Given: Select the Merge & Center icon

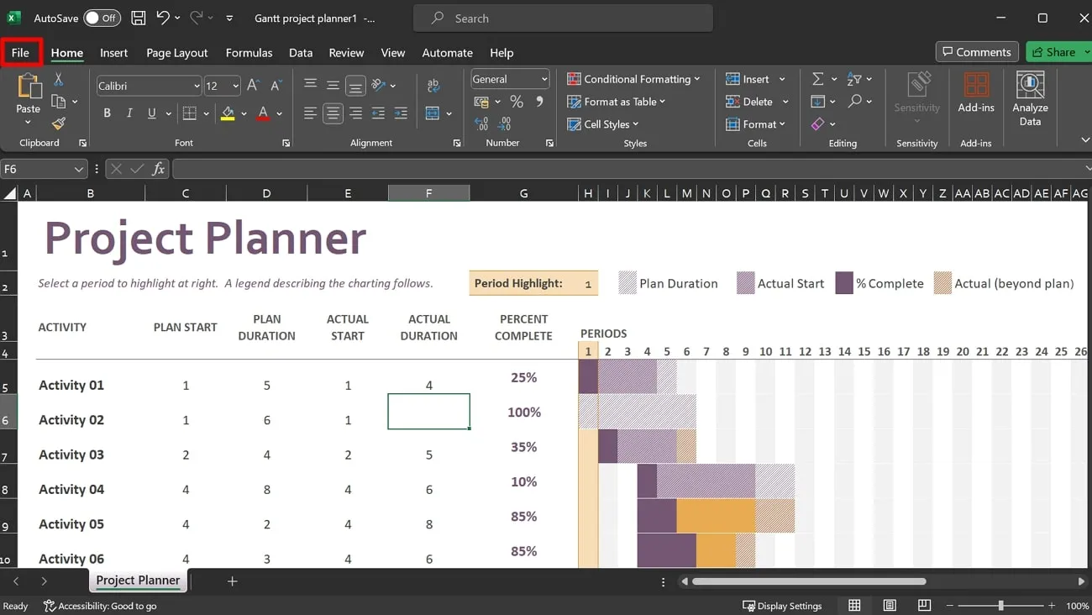Looking at the screenshot, I should [433, 113].
